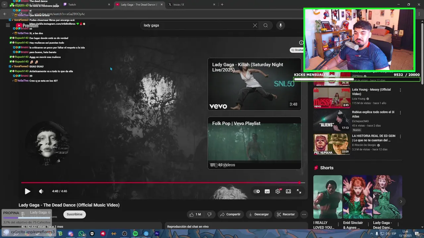Start voice search with the microphone
Screen dimensions: 424x238
pyautogui.click(x=281, y=25)
